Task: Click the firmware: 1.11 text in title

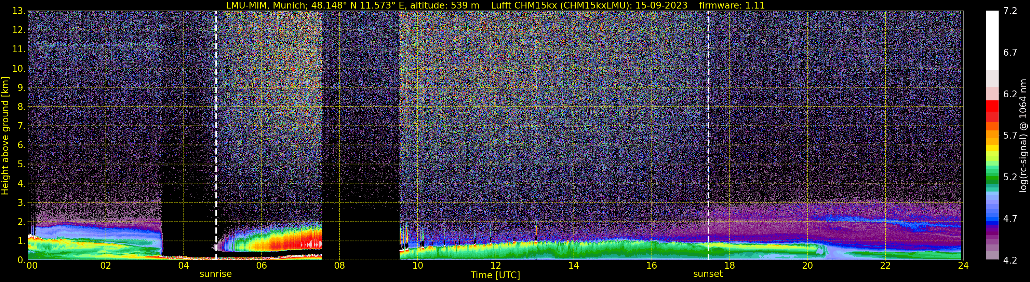Action: click(732, 5)
